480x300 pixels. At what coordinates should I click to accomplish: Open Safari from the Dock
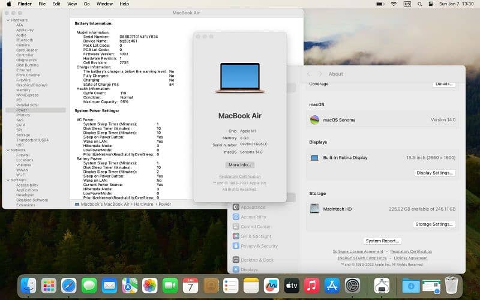(69, 286)
